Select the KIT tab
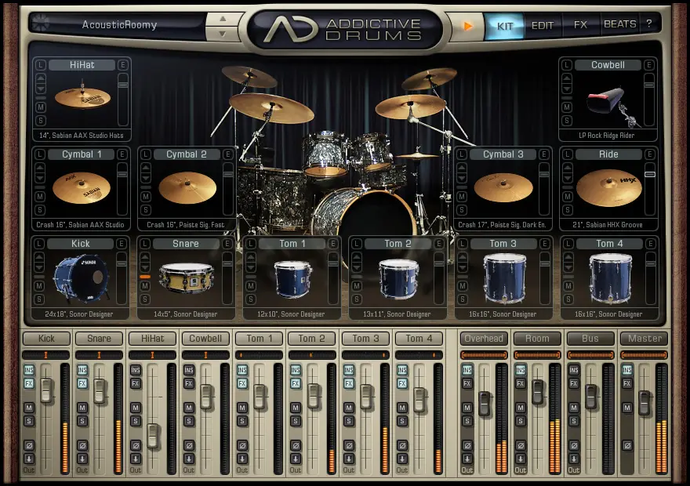This screenshot has height=486, width=690. coord(504,26)
